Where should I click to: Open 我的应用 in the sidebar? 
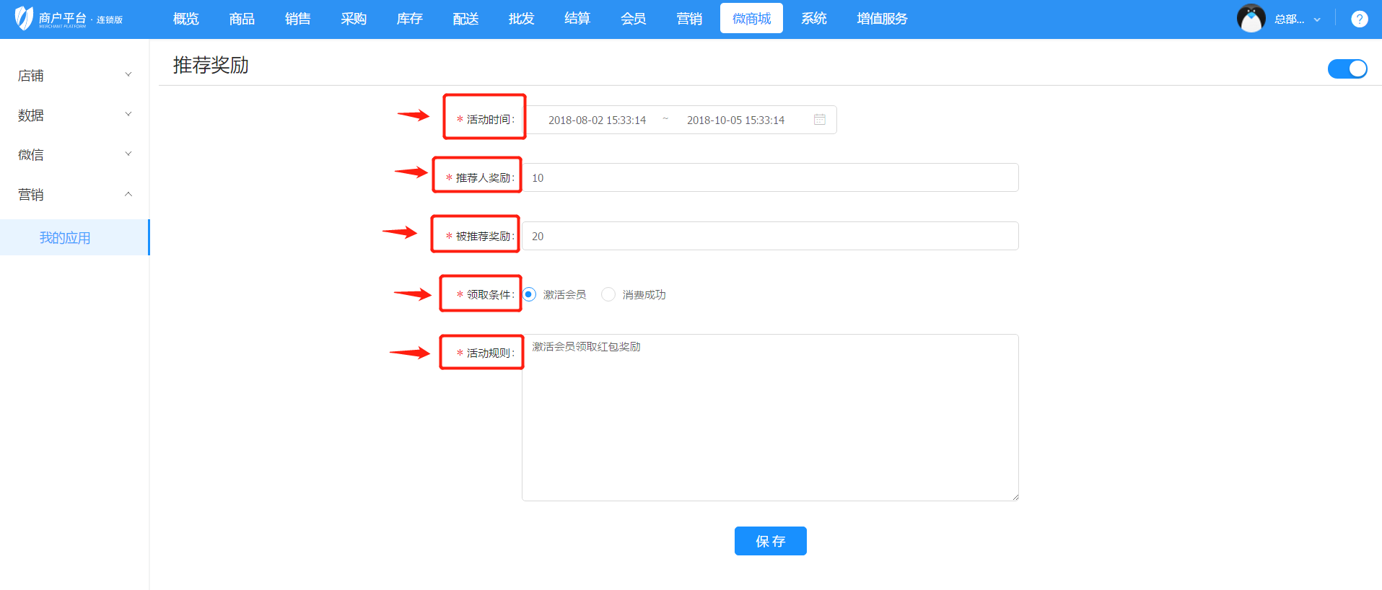65,238
